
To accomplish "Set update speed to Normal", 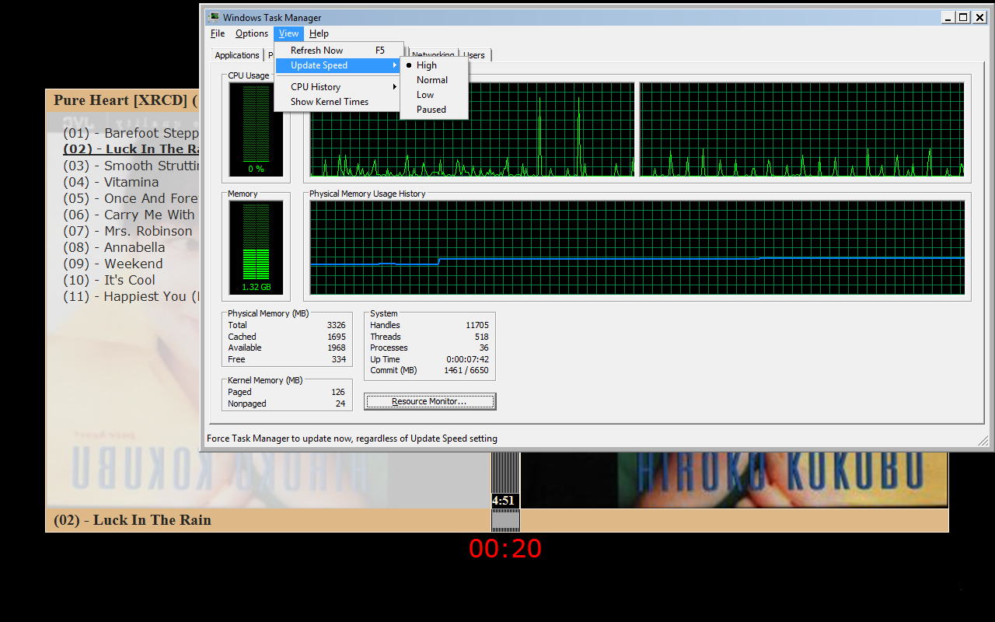I will (434, 80).
